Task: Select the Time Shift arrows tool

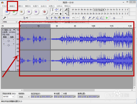Action: (x=56, y=14)
